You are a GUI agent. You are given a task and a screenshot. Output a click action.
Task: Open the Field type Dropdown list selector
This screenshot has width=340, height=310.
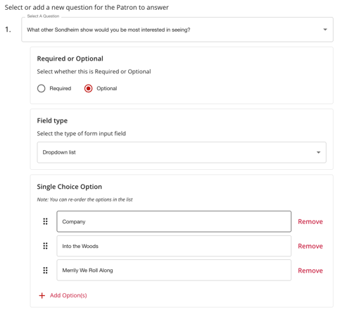pyautogui.click(x=182, y=152)
